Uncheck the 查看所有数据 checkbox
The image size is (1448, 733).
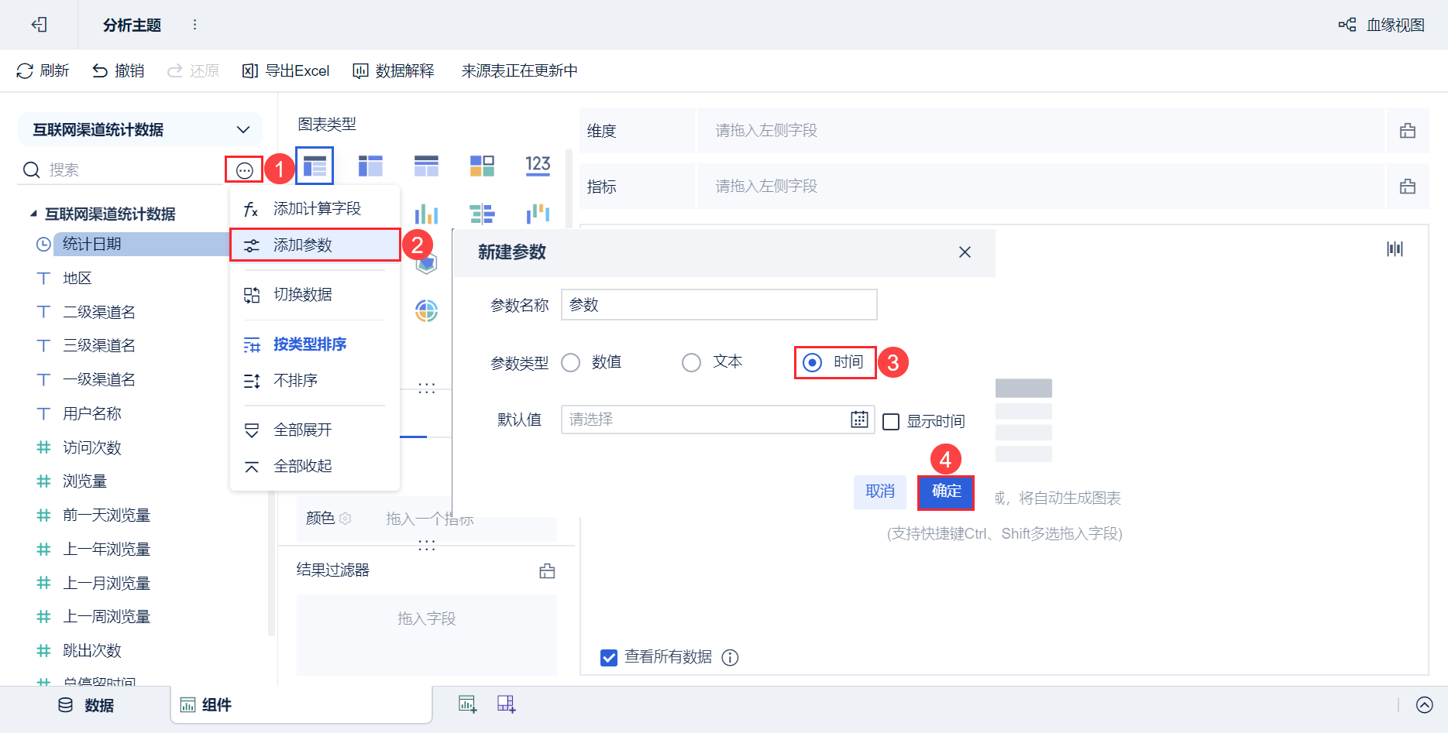(x=609, y=657)
